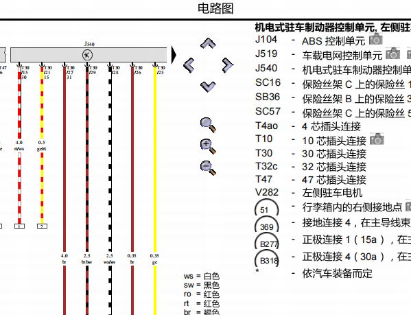Click B318 positive connection symbol
The image size is (411, 315).
(267, 259)
